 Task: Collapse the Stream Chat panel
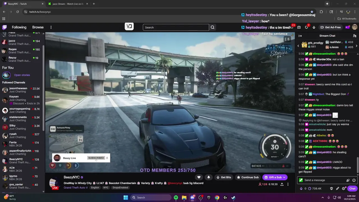tap(300, 36)
